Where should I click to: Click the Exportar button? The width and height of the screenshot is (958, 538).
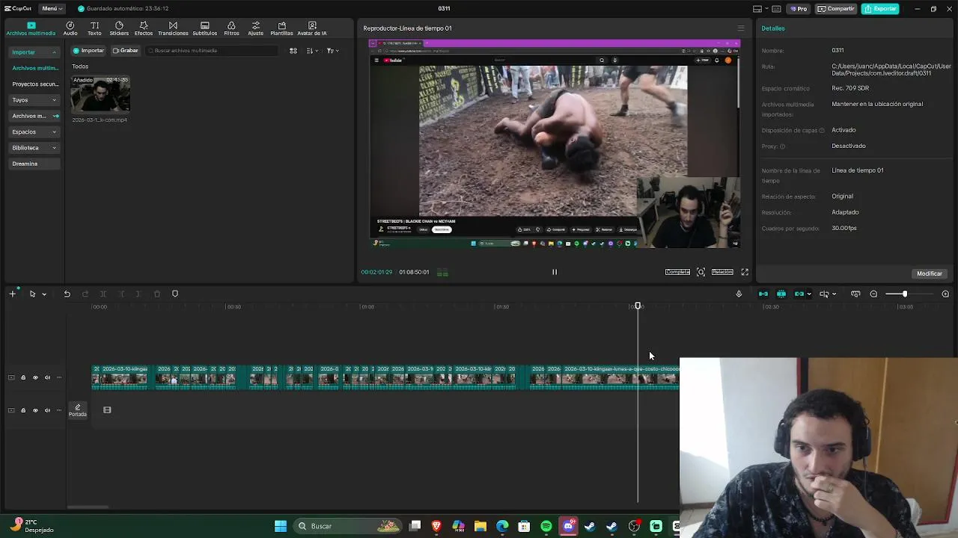click(880, 9)
